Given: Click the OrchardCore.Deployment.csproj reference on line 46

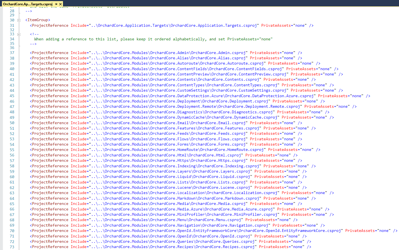Looking at the screenshot, I should point(177,101).
